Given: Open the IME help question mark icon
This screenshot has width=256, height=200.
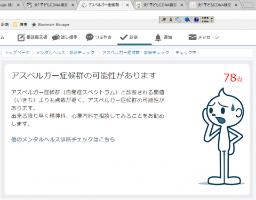Looking at the screenshot, I should [x=196, y=20].
